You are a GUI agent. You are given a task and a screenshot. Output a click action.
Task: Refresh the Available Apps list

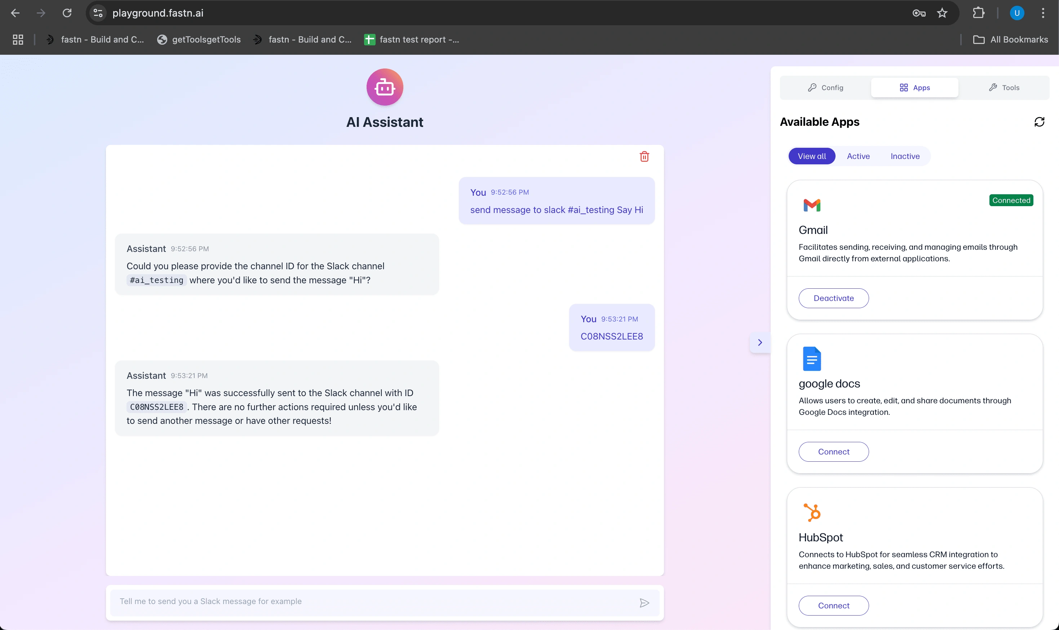click(x=1040, y=122)
